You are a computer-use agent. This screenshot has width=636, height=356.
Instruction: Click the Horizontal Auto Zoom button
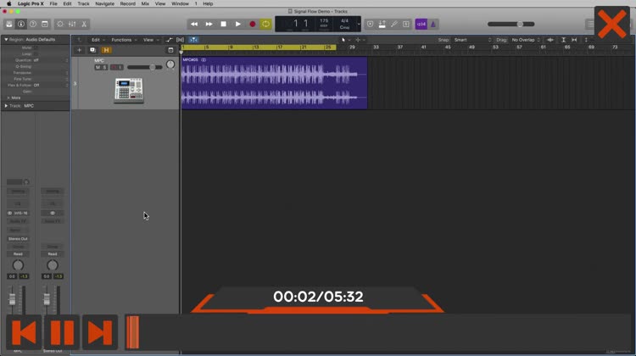pyautogui.click(x=574, y=40)
